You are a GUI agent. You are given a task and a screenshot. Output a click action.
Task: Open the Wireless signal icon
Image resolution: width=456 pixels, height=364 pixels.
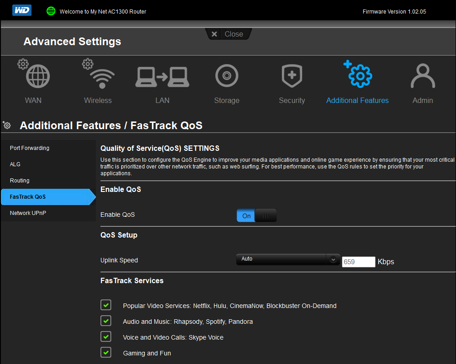coord(102,79)
